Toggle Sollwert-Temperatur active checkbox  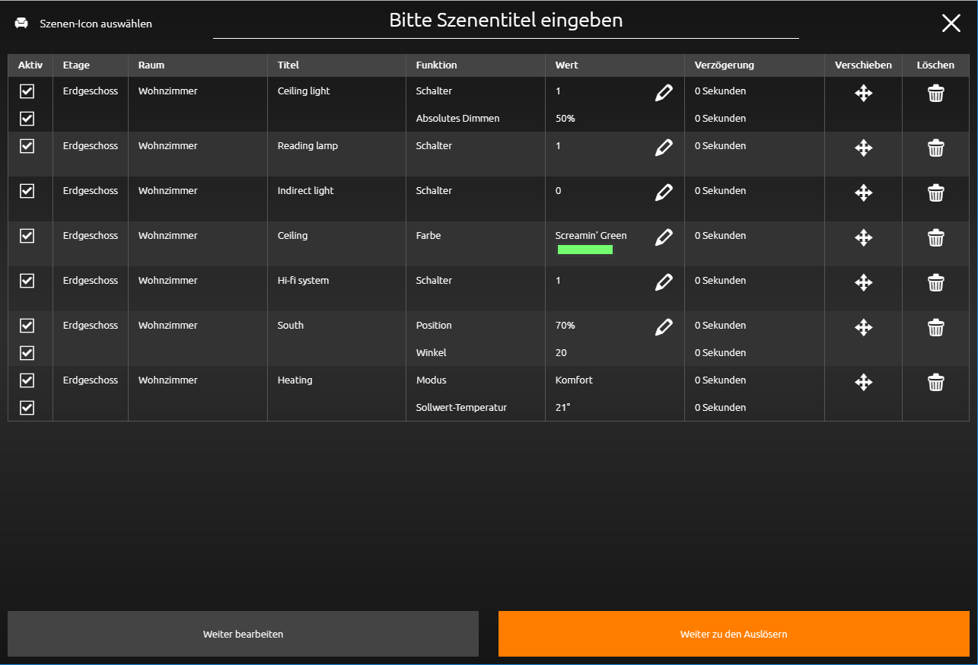27,408
